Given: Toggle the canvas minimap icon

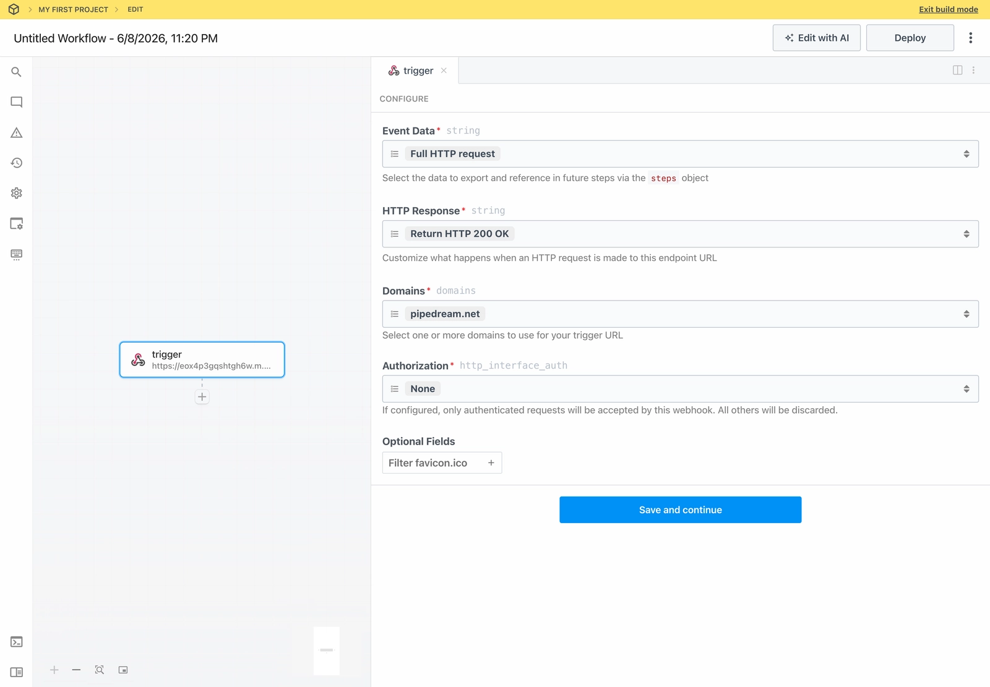Looking at the screenshot, I should [x=123, y=670].
